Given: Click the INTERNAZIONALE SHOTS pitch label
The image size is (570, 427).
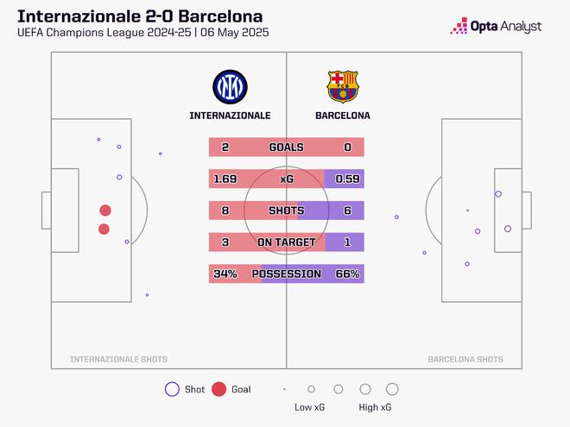Looking at the screenshot, I should (x=118, y=359).
